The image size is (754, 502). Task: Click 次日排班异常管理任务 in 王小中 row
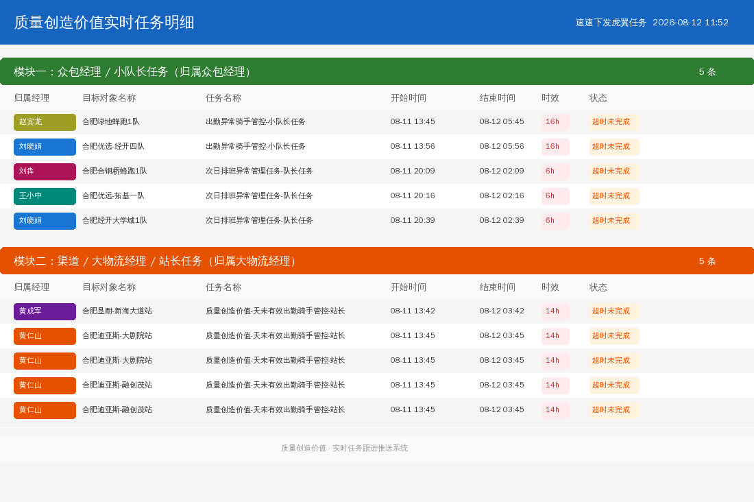[259, 196]
